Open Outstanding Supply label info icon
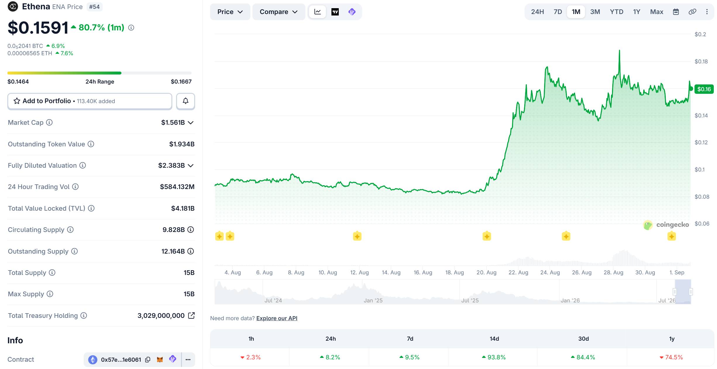Image resolution: width=717 pixels, height=369 pixels. pyautogui.click(x=75, y=251)
